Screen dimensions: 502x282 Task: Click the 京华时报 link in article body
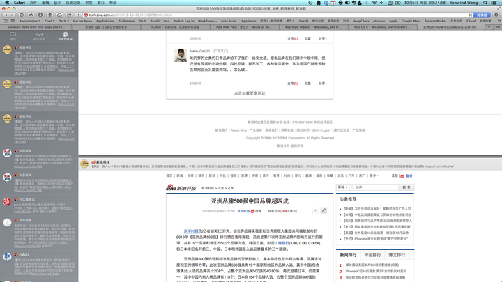191,230
